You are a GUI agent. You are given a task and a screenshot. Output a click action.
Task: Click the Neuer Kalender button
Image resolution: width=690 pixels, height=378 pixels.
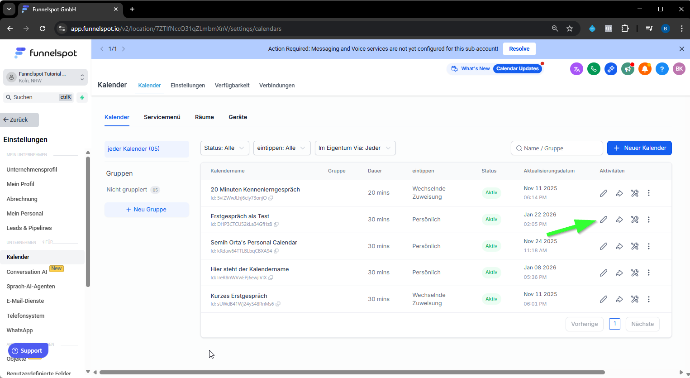coord(639,148)
